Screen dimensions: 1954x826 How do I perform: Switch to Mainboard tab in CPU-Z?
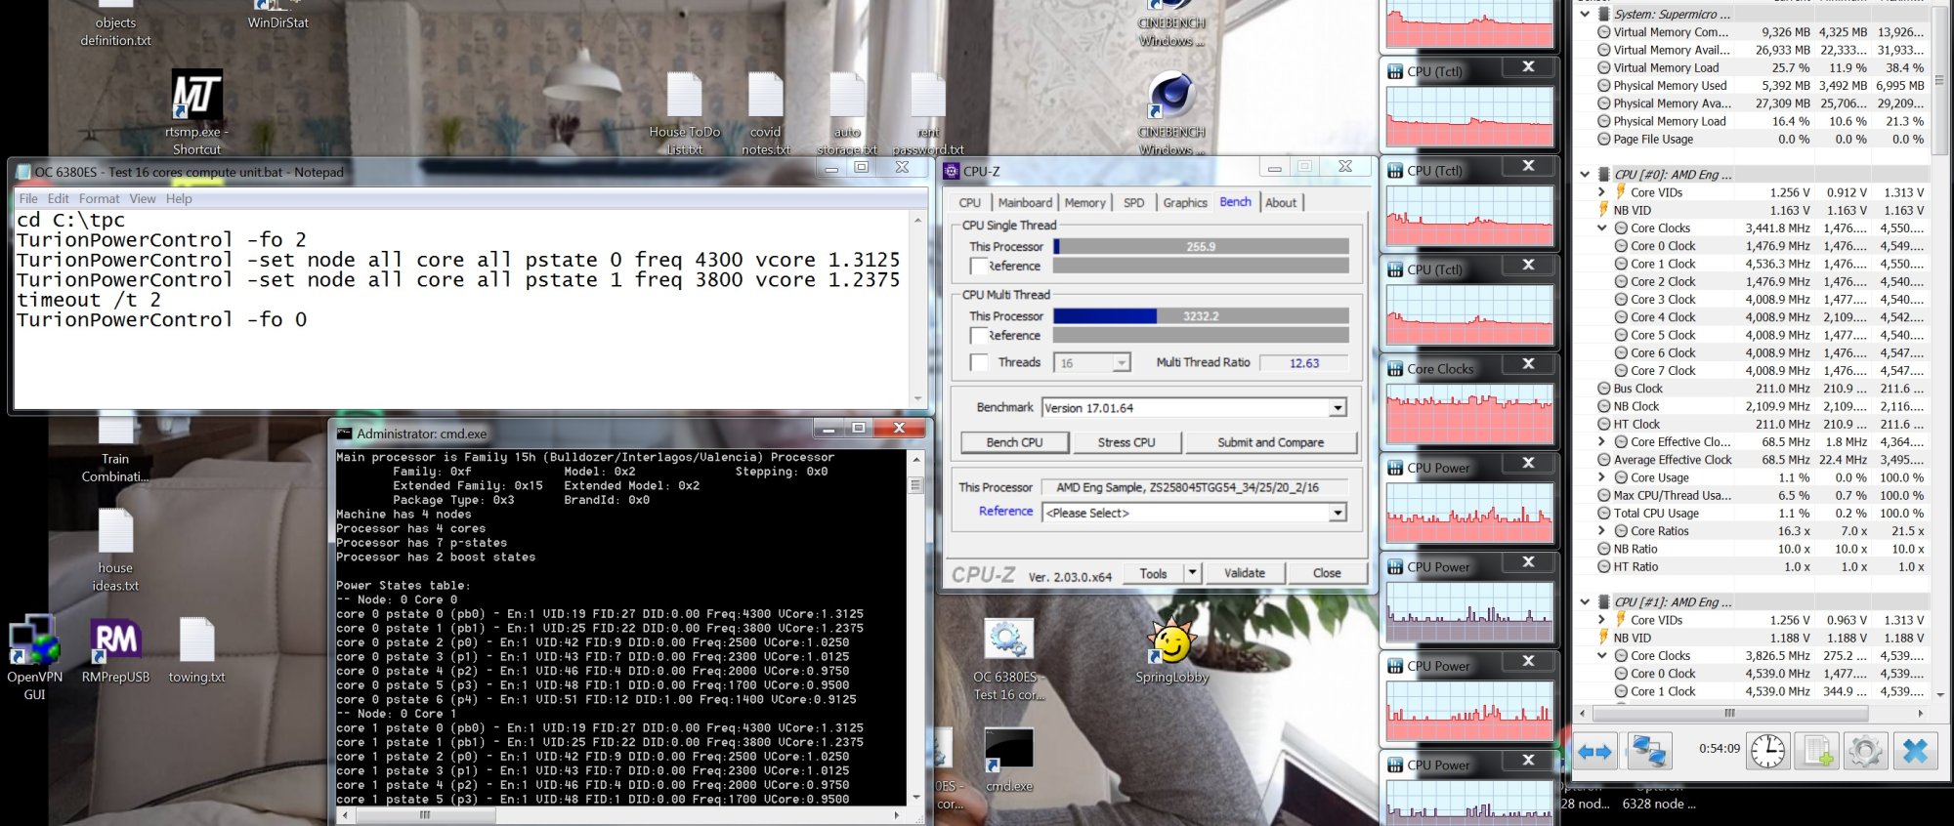click(x=1025, y=203)
